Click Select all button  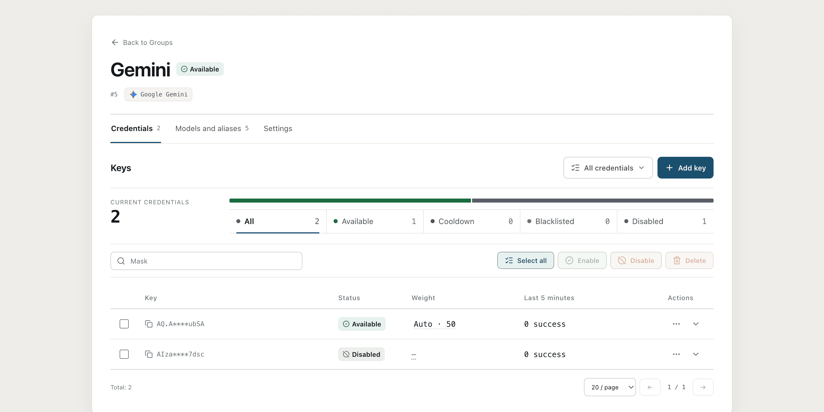[526, 260]
